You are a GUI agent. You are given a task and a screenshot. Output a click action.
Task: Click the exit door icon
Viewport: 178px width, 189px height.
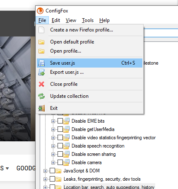(41, 108)
